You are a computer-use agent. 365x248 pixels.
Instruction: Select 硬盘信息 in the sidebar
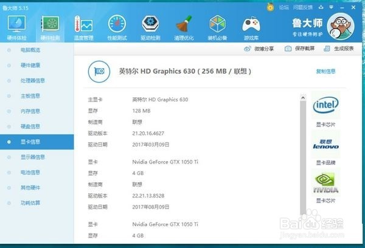36,126
